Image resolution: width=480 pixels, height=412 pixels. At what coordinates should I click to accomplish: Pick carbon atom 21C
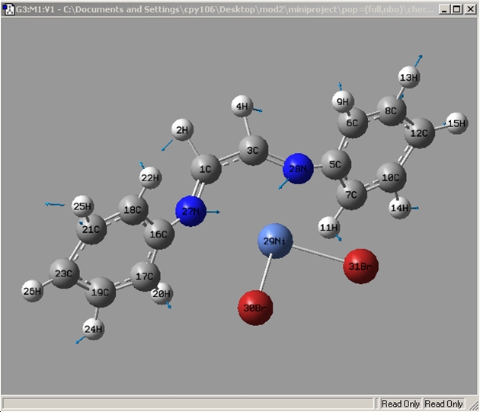click(91, 229)
